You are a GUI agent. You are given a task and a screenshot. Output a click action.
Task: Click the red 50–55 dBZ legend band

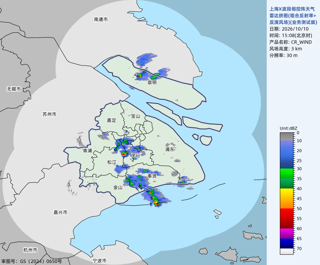(x=287, y=213)
